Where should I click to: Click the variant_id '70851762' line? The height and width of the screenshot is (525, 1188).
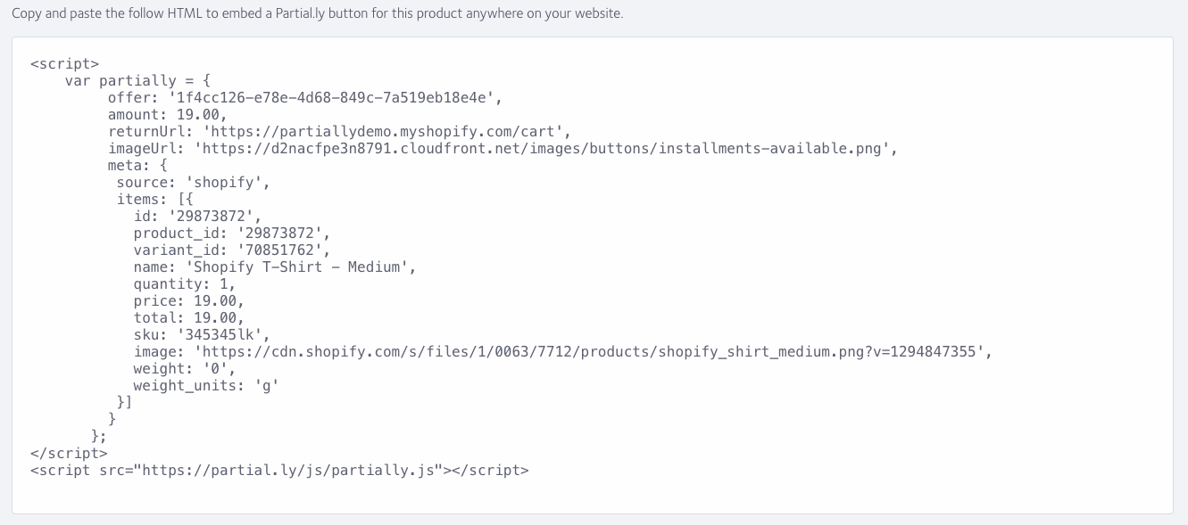point(231,250)
